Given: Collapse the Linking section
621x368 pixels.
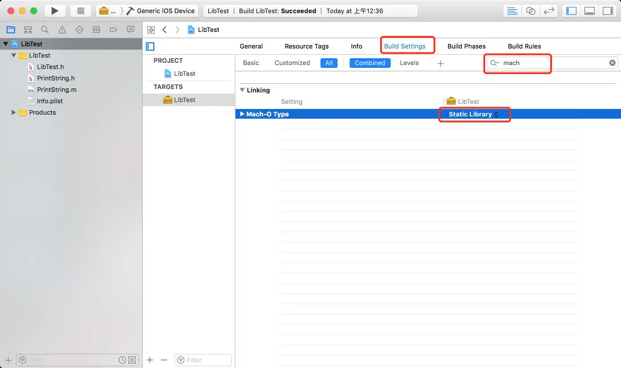Looking at the screenshot, I should coord(243,90).
